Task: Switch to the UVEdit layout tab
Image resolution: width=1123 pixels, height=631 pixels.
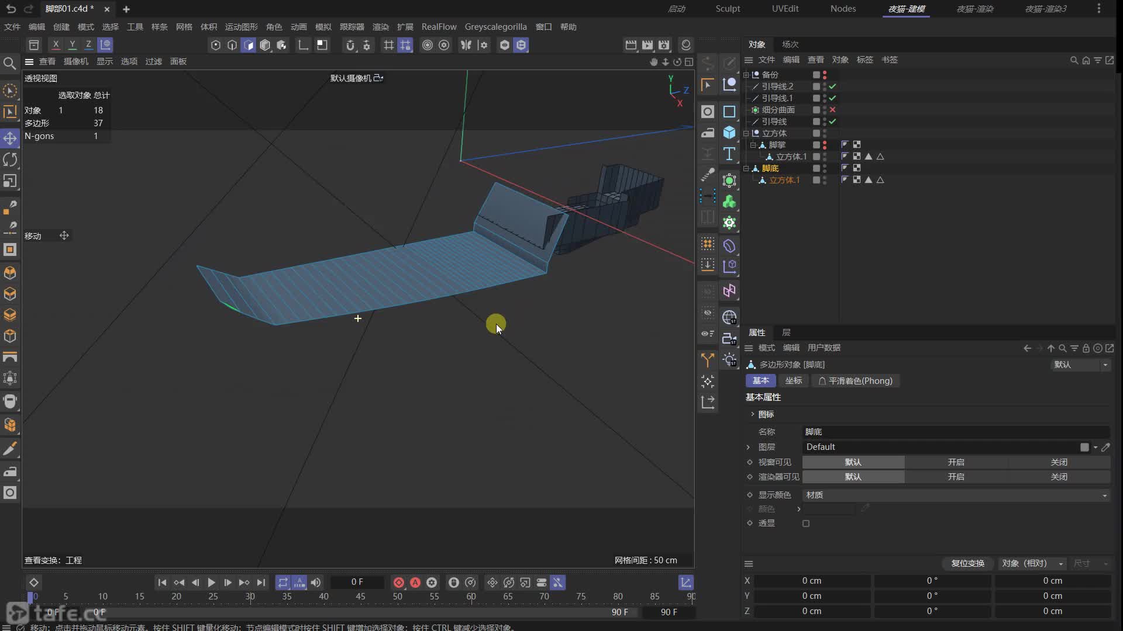Action: click(785, 9)
